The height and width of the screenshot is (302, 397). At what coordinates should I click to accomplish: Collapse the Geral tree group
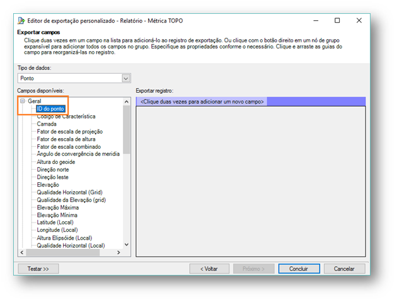click(22, 101)
